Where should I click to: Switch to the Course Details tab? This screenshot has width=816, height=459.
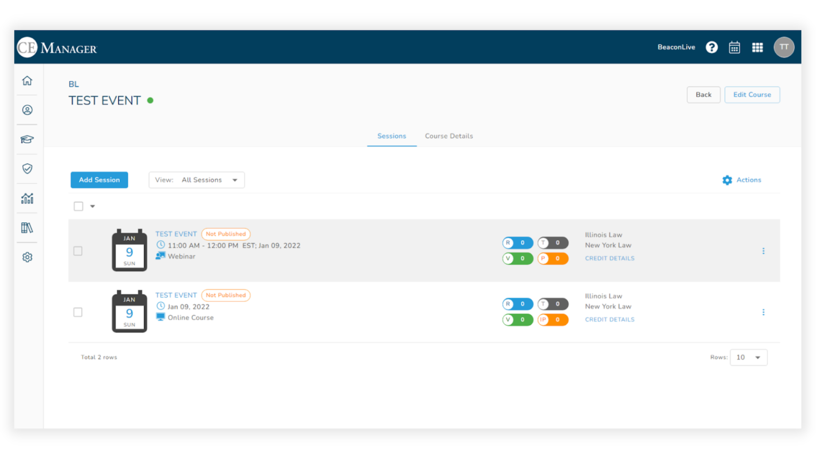tap(448, 136)
